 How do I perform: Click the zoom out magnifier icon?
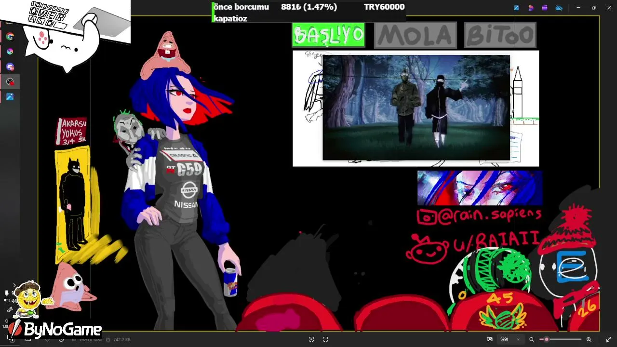pos(532,339)
